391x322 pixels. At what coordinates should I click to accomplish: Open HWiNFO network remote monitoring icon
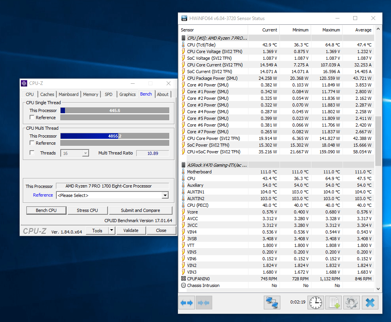point(272,303)
